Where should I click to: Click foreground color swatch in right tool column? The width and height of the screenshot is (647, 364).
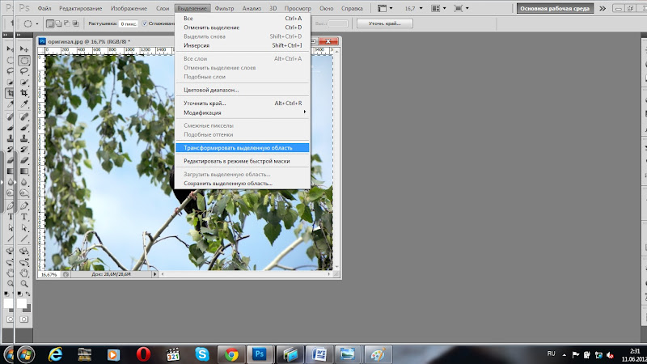point(21,303)
